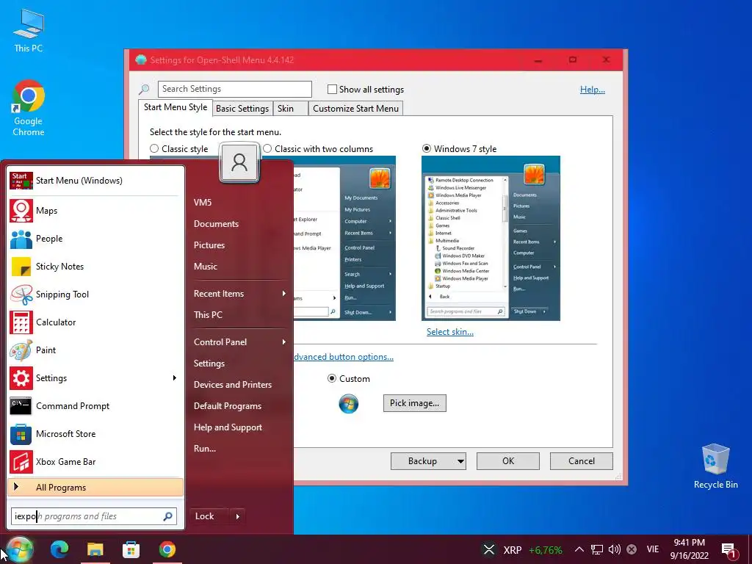The width and height of the screenshot is (752, 564).
Task: Select Classic with two columns option
Action: pyautogui.click(x=267, y=148)
